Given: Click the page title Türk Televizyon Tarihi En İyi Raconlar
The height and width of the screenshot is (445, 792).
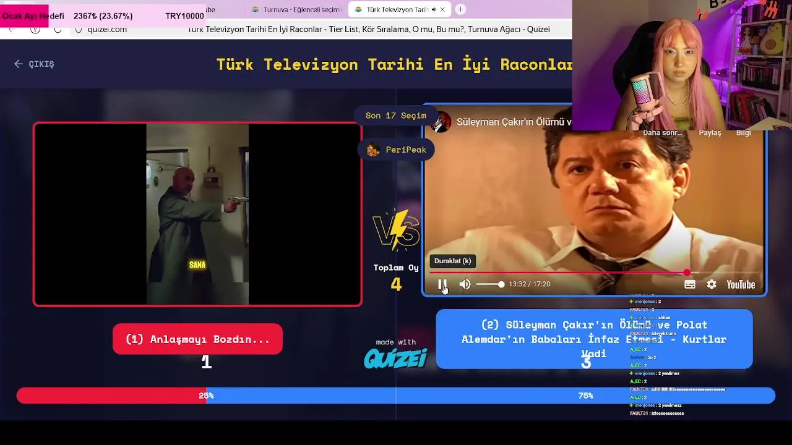Looking at the screenshot, I should click(x=395, y=64).
